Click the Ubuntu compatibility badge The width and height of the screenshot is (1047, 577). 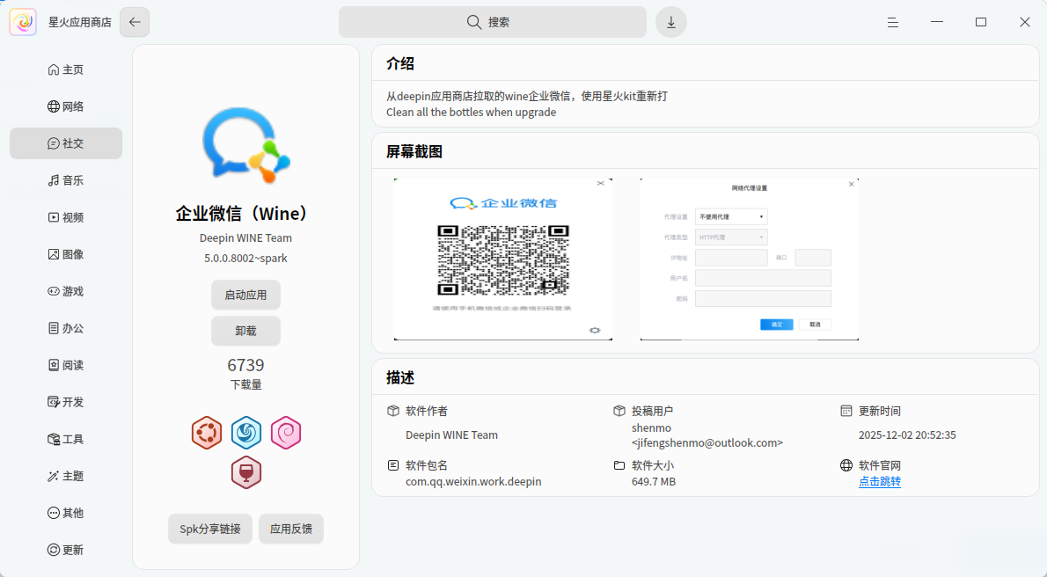click(x=207, y=433)
